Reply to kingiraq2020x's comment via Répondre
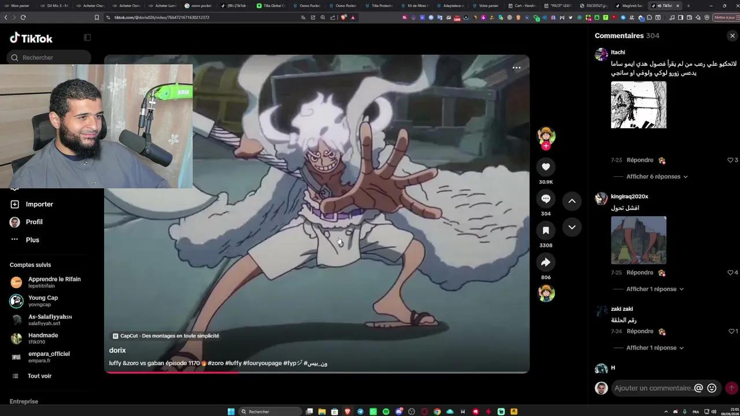740x416 pixels. (639, 273)
